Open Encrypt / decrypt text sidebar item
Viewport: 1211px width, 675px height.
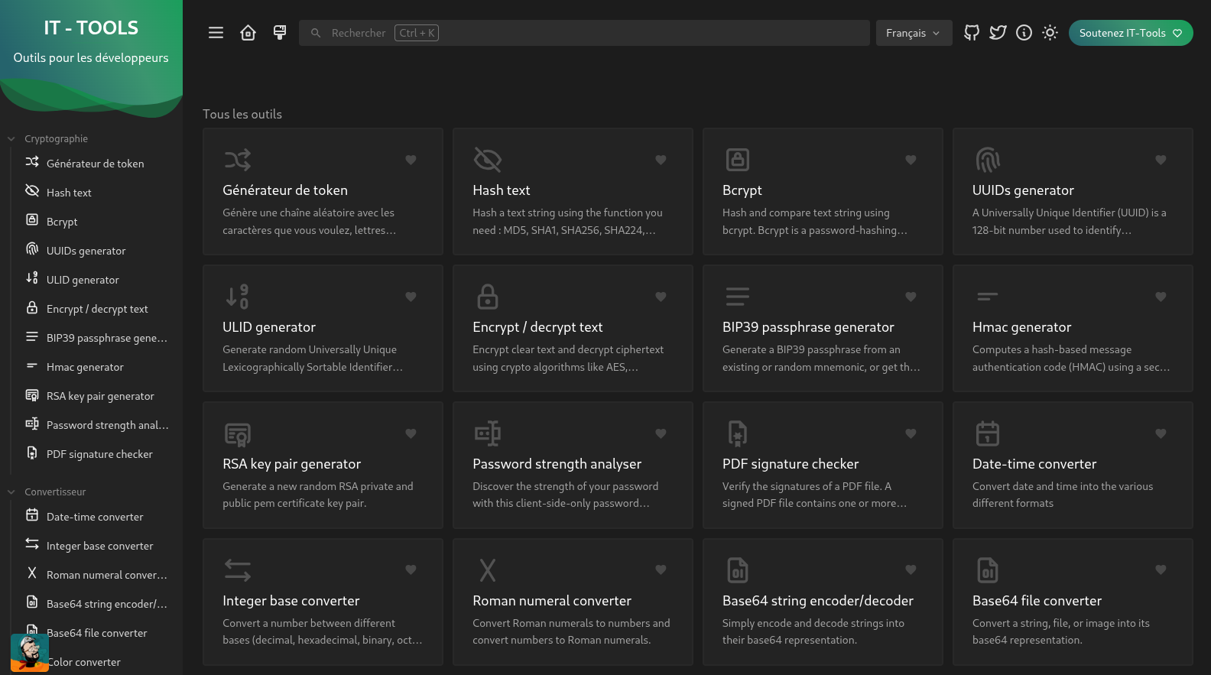pyautogui.click(x=97, y=308)
